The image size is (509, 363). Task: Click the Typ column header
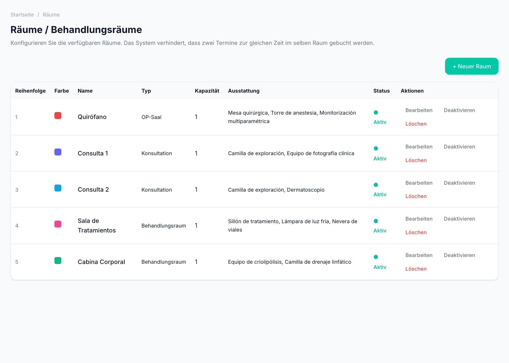click(146, 91)
